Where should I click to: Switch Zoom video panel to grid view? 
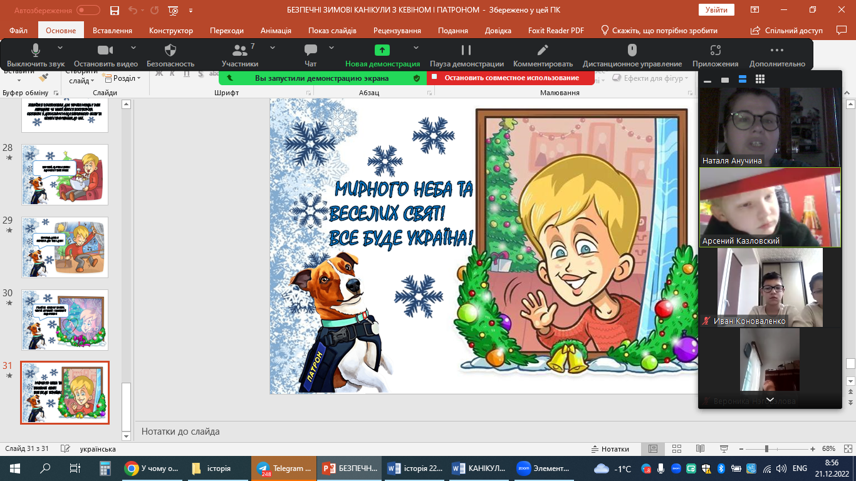[760, 79]
